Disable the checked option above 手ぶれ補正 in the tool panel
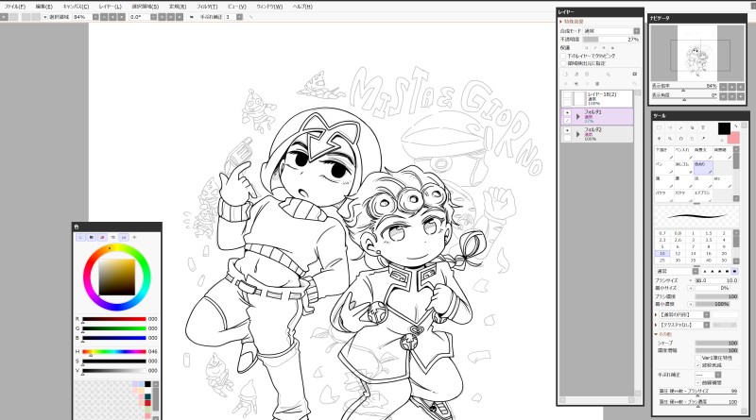This screenshot has width=756, height=420. [697, 365]
